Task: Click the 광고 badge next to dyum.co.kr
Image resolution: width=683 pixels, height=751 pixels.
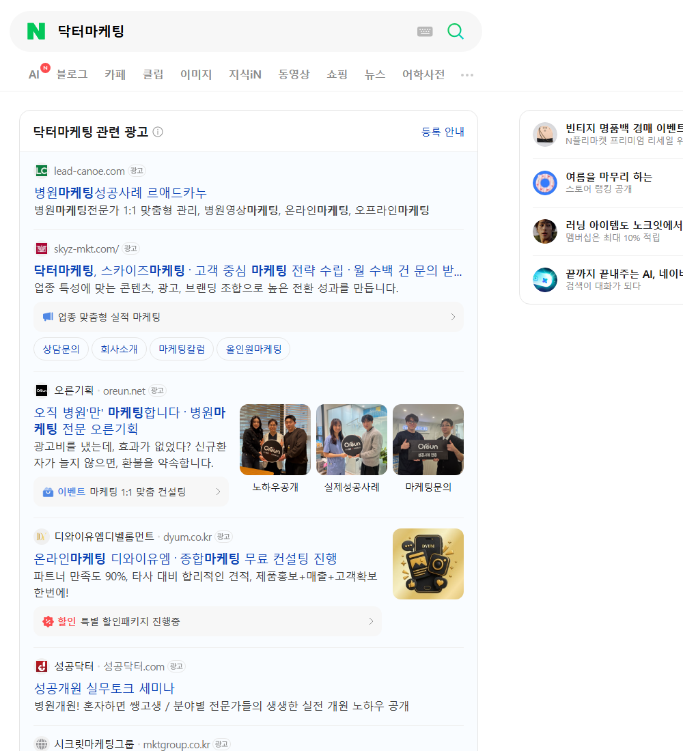Action: tap(223, 537)
